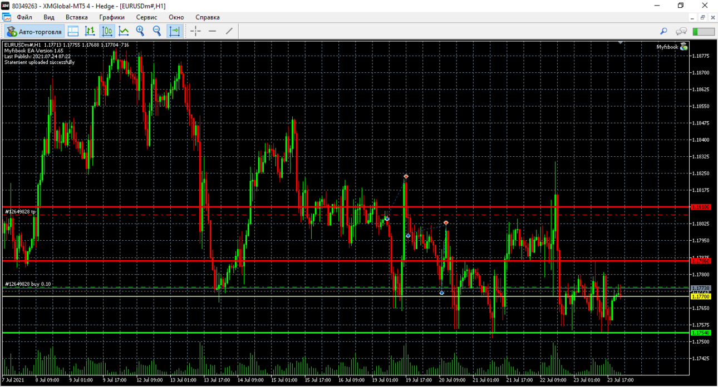This screenshot has height=387, width=718.
Task: Open the Файл menu
Action: pos(24,17)
